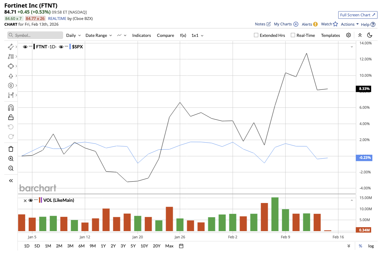
Task: Save to My Charts plus icon
Action: [x=296, y=24]
